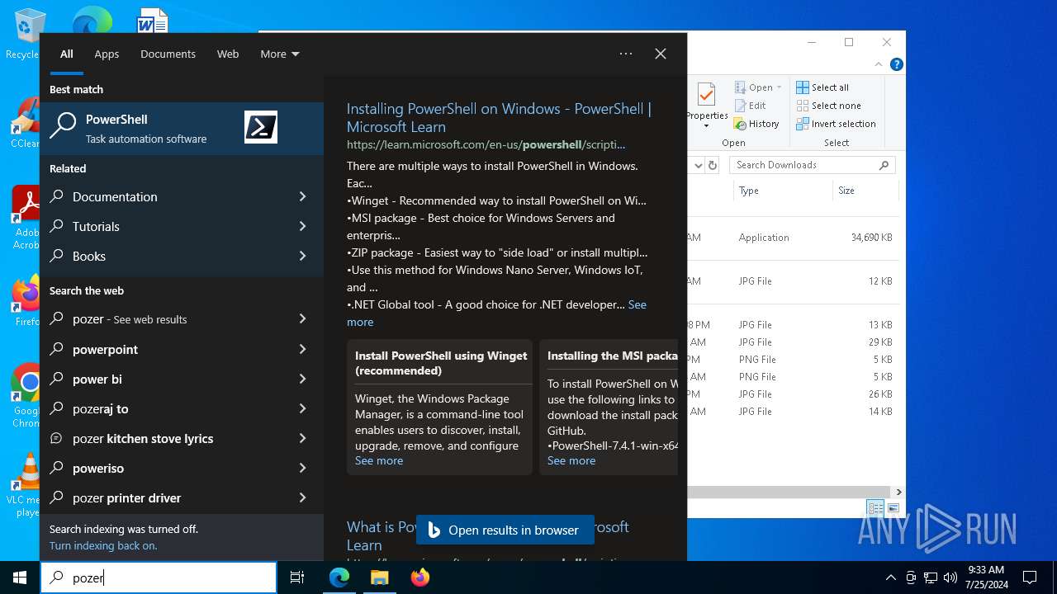
Task: Click Turn indexing back on link
Action: 103,545
